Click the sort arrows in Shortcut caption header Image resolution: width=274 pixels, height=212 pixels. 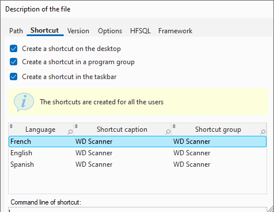pyautogui.click(x=76, y=126)
